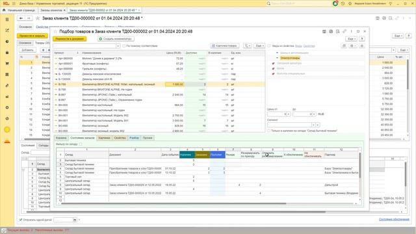Click the link icon in the dialog title bar
Viewport: 416px width, 234px height.
click(x=344, y=31)
